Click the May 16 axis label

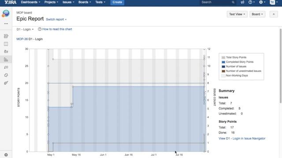click(76, 155)
